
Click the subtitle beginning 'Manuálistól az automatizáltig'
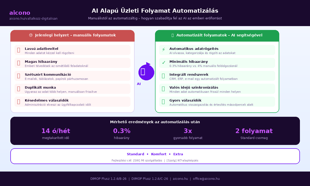[155, 18]
